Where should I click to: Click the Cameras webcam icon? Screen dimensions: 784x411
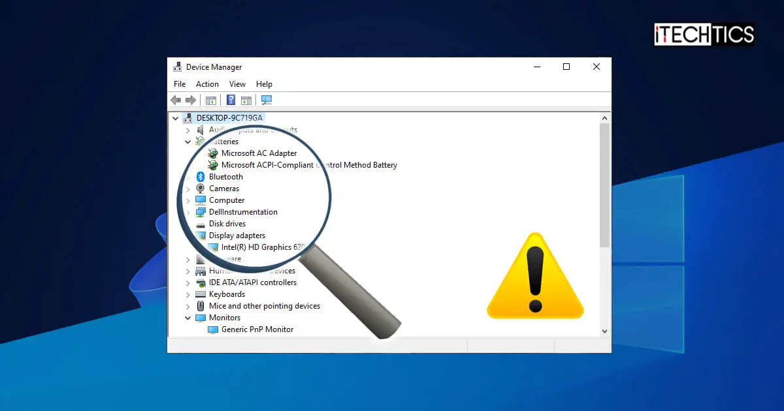[x=201, y=189]
